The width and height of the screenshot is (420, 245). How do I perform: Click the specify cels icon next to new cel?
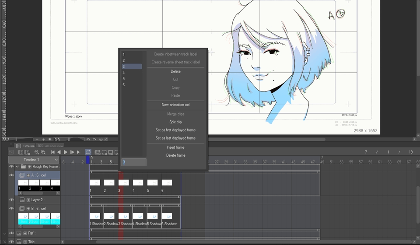tap(110, 152)
